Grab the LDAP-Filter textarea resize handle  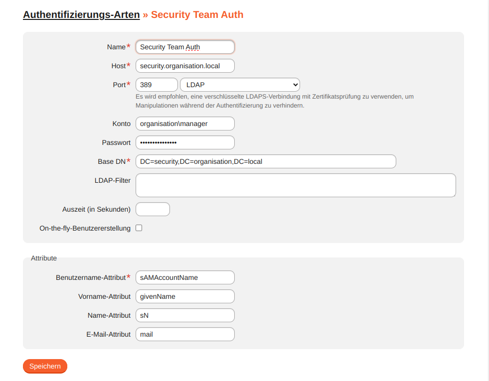click(454, 195)
